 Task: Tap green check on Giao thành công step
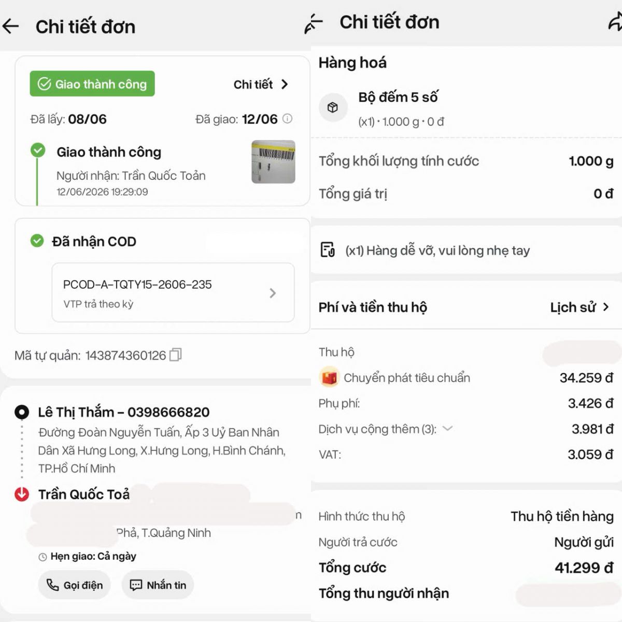(x=38, y=151)
